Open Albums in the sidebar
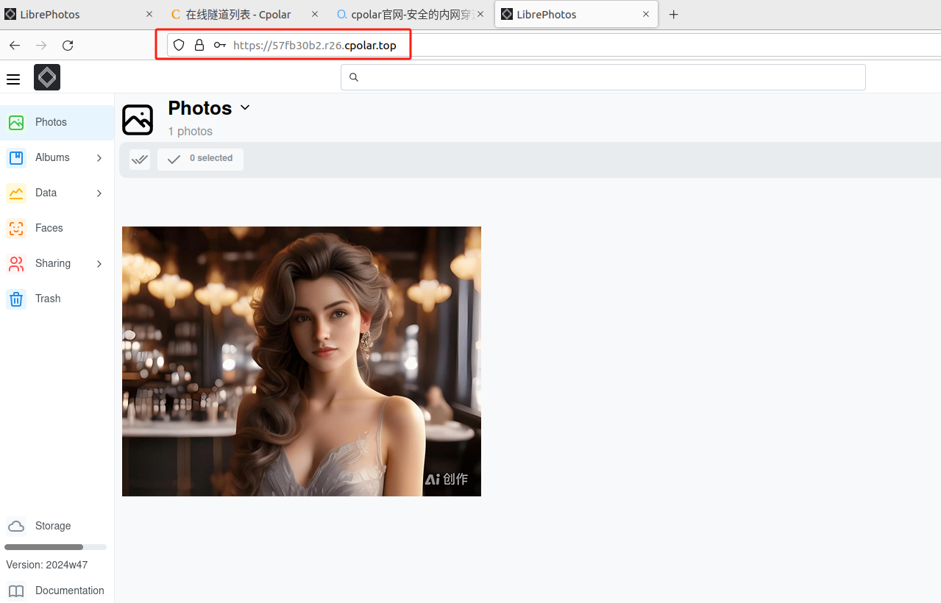This screenshot has height=603, width=941. tap(57, 157)
